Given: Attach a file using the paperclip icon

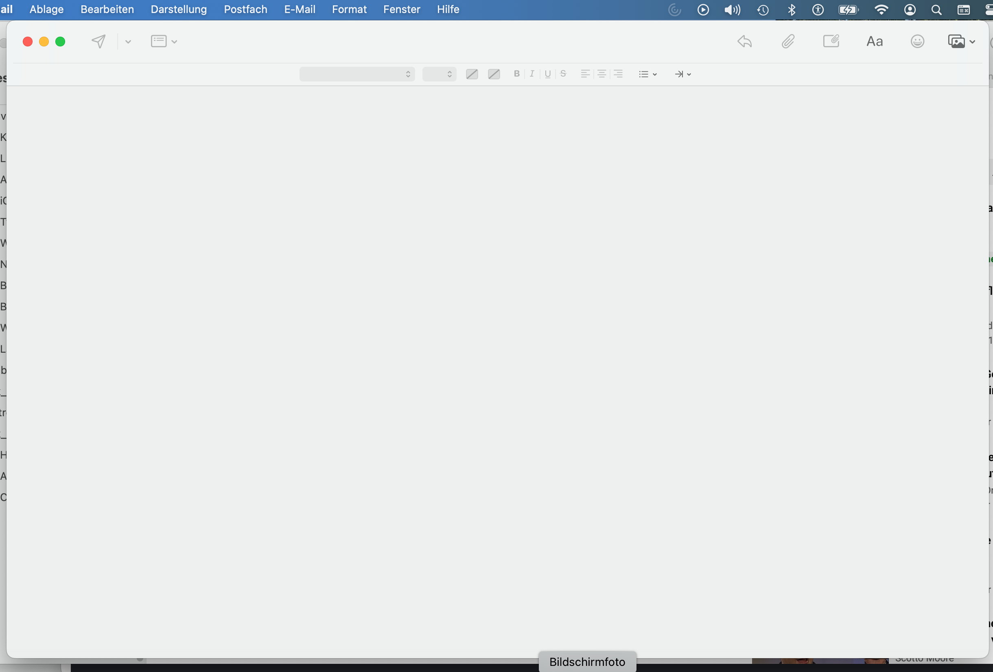Looking at the screenshot, I should 787,42.
